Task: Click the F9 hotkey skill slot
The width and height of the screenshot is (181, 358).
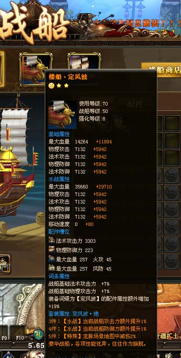Action: coord(4,333)
